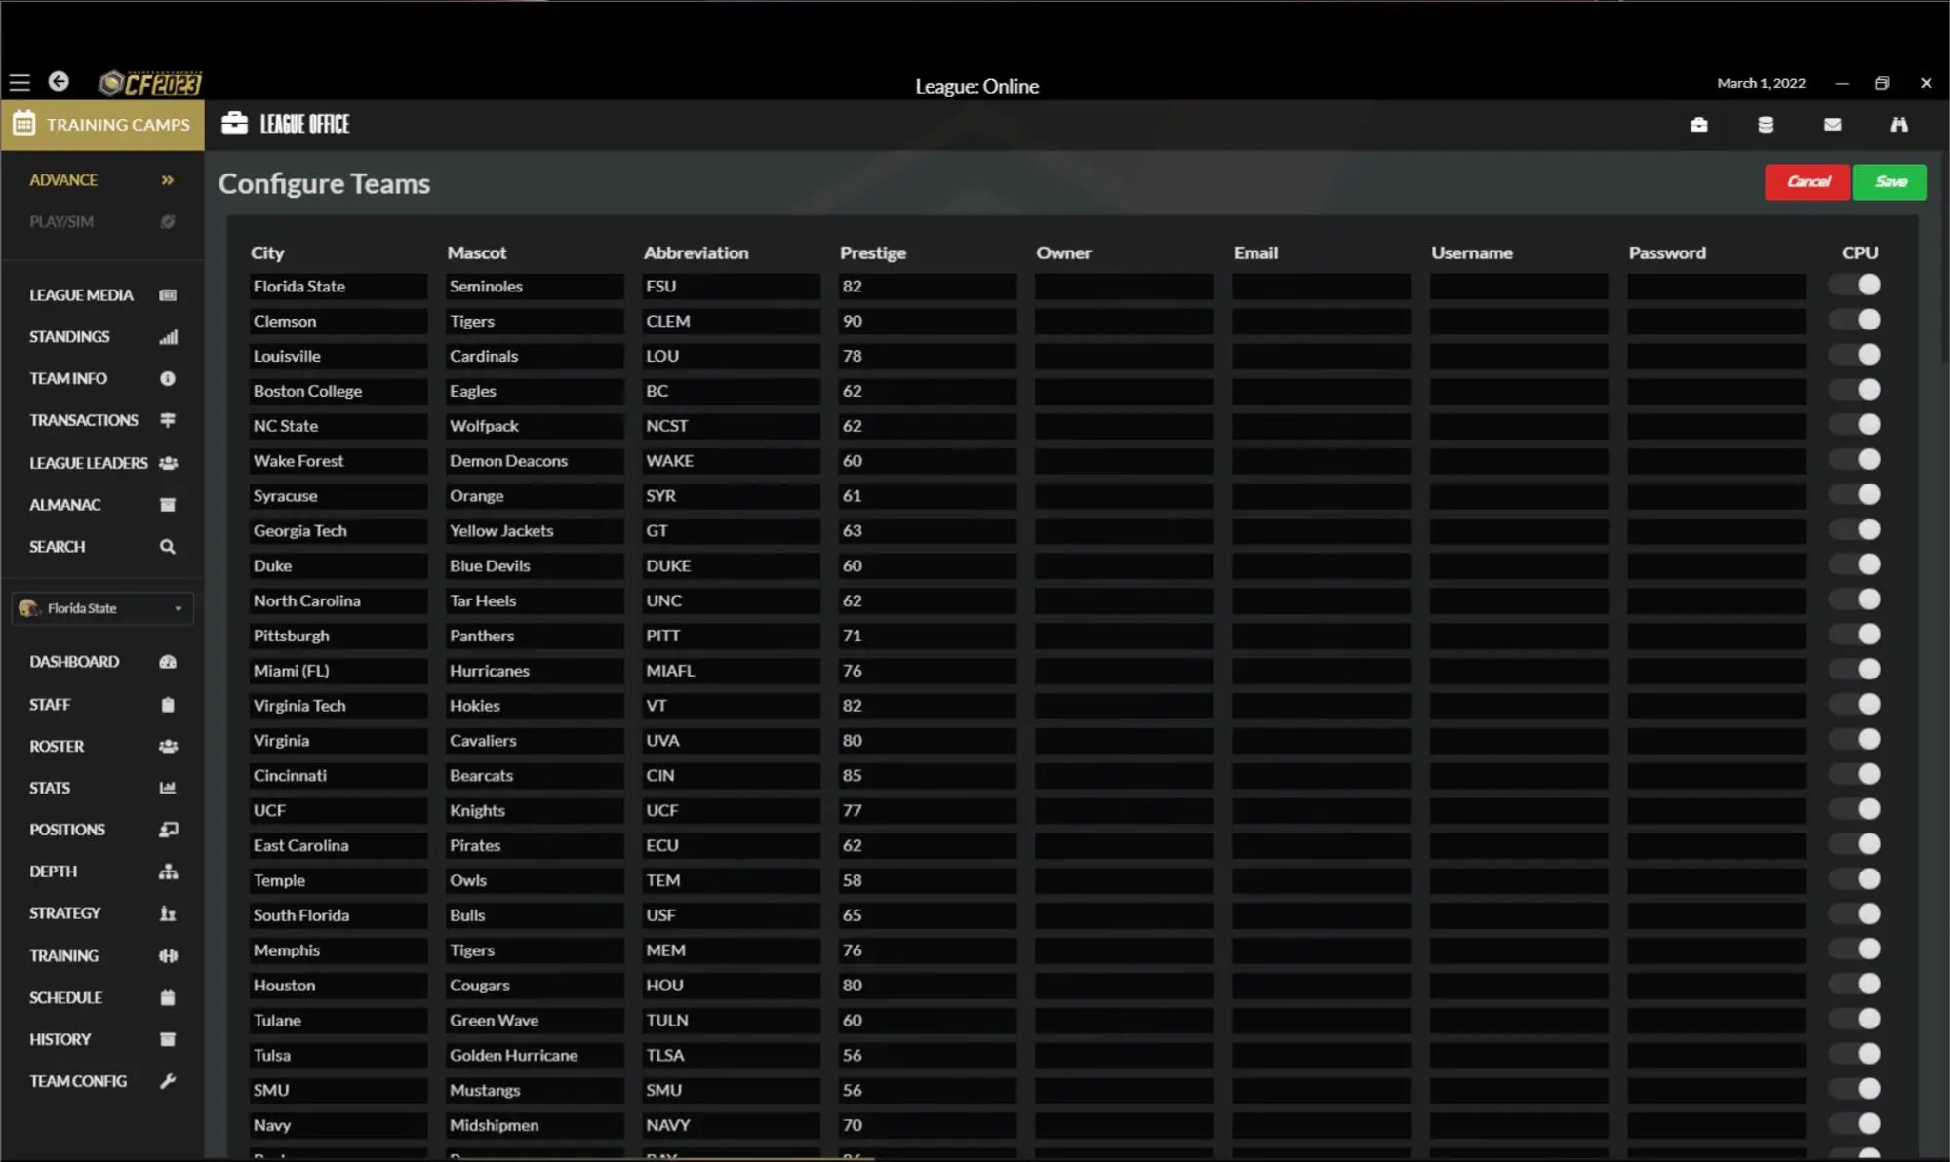
Task: Click the Transactions signpost icon
Action: coord(168,420)
